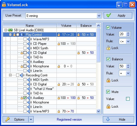Viewport: 137px width, 126px height.
Task: Click the speaker icon beside "What U Hear"
Action: [x=29, y=89]
